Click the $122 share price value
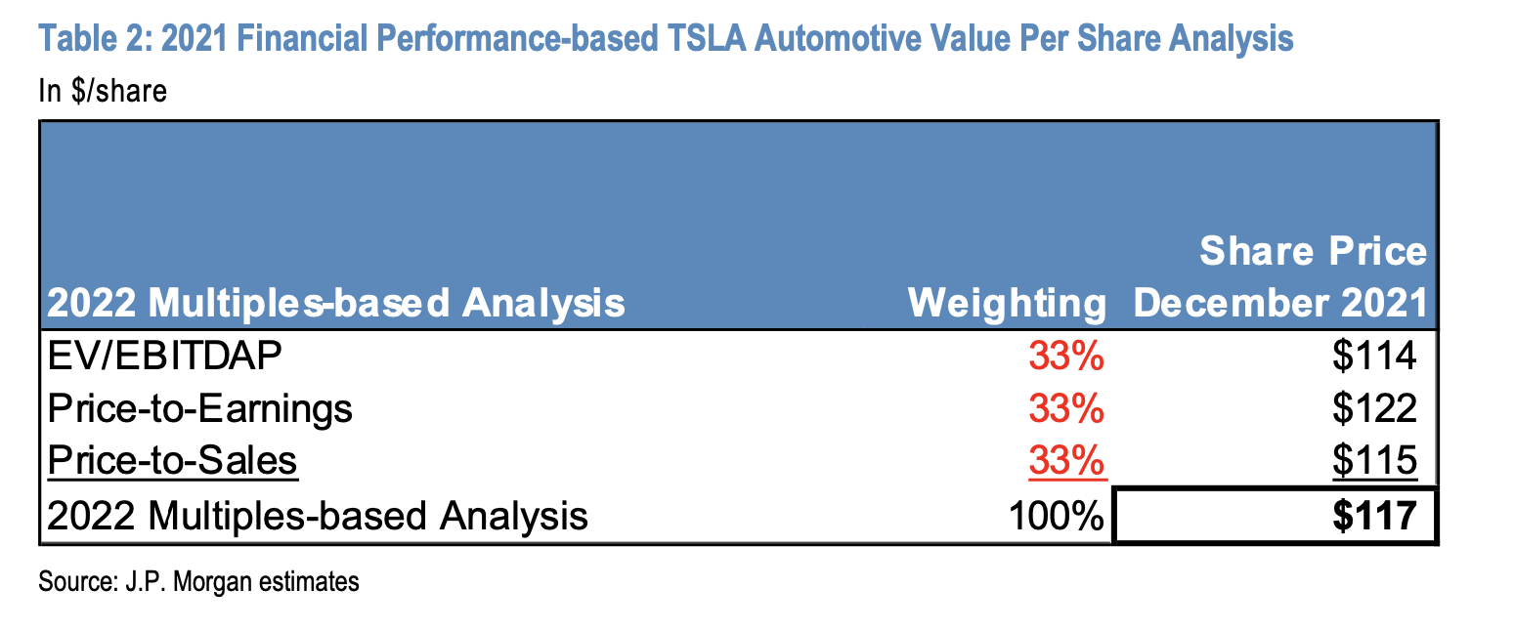1515x631 pixels. pyautogui.click(x=1373, y=408)
